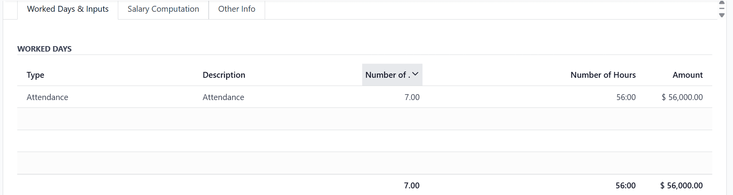Click the bold total $ 56,000.00 in footer
The width and height of the screenshot is (733, 195).
click(x=681, y=186)
